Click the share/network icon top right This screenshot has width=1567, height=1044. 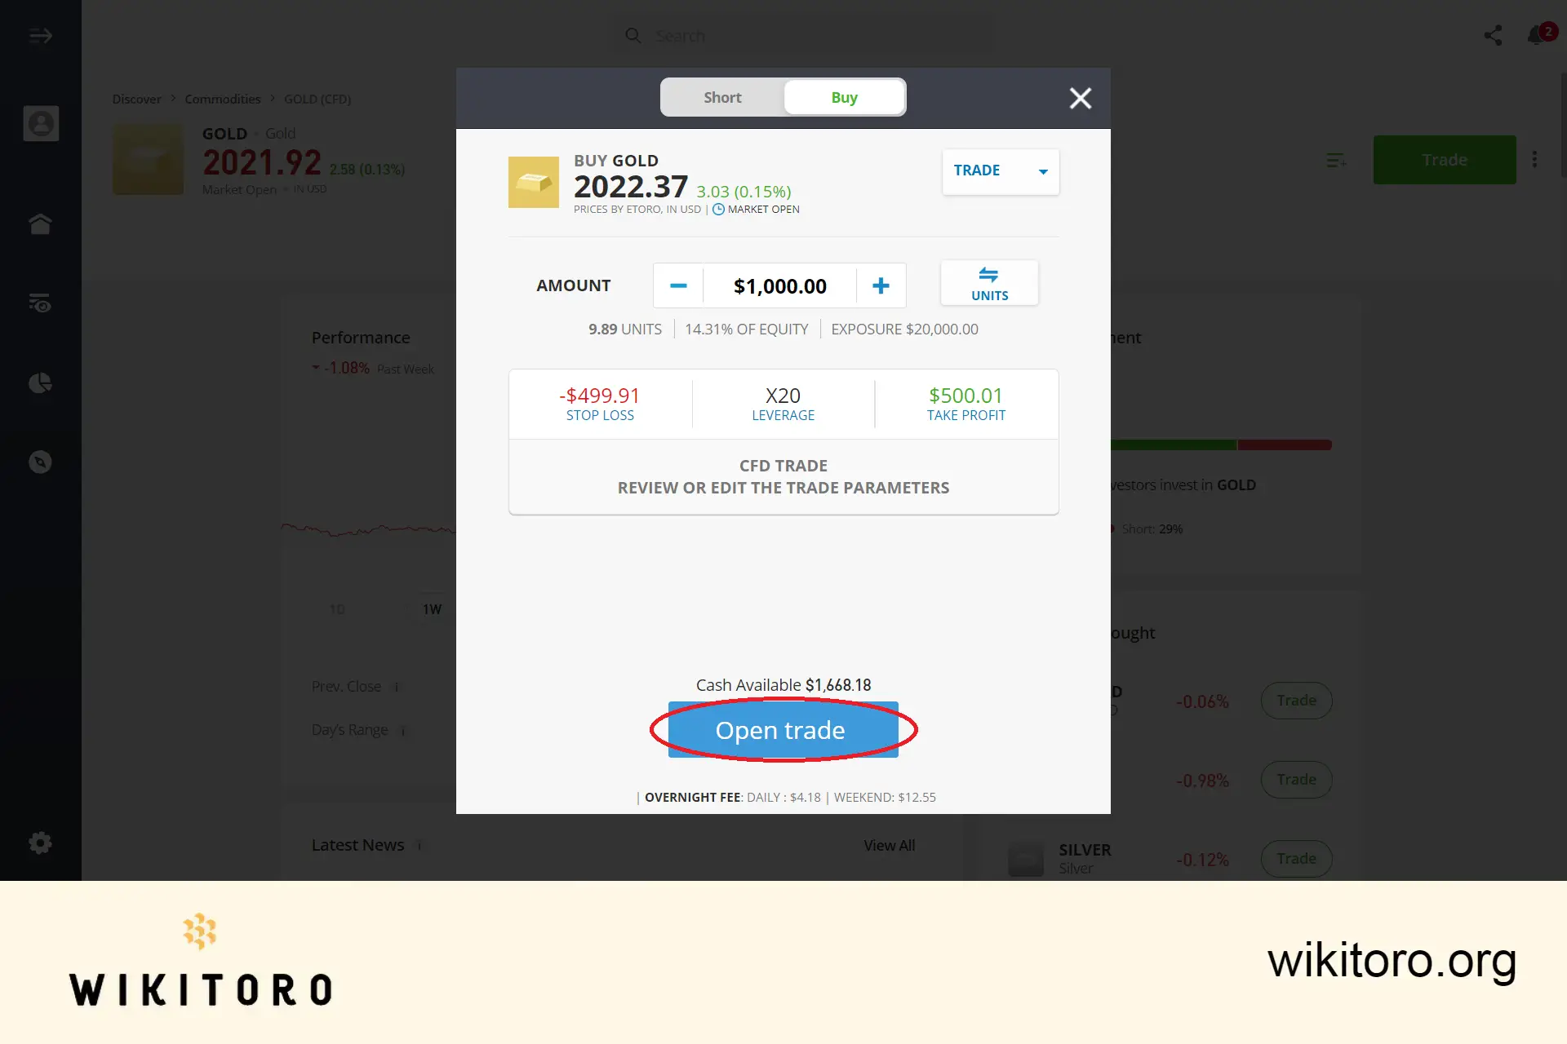[x=1494, y=35]
